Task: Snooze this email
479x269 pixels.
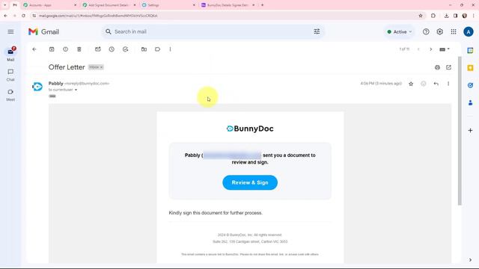Action: coord(112,49)
